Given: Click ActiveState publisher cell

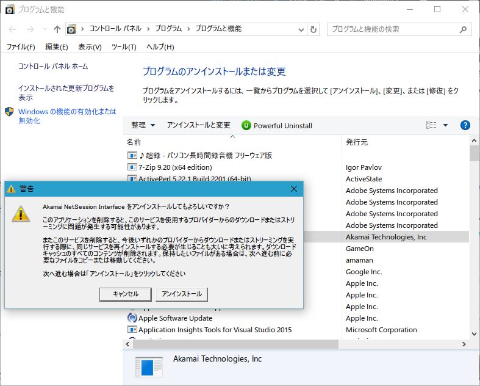Looking at the screenshot, I should (364, 179).
